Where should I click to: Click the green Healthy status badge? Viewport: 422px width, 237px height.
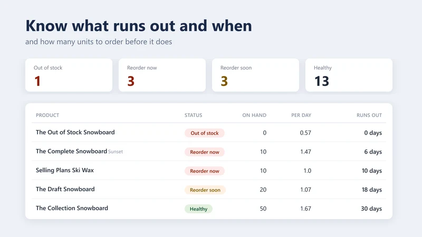[x=199, y=209]
